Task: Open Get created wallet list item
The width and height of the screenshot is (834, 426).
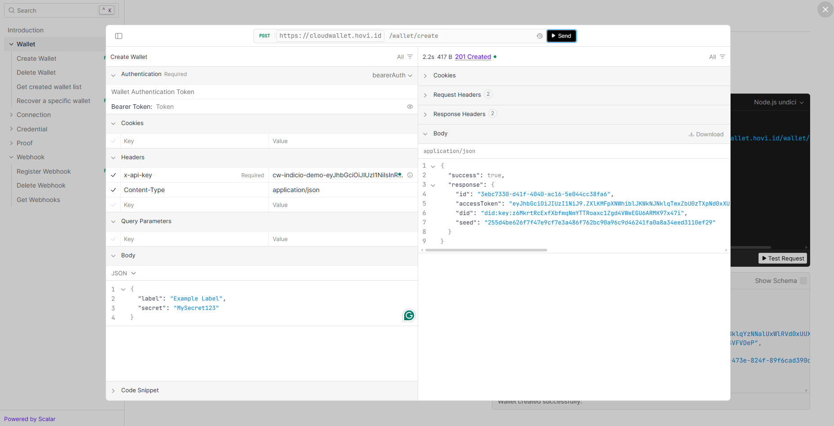Action: click(49, 87)
